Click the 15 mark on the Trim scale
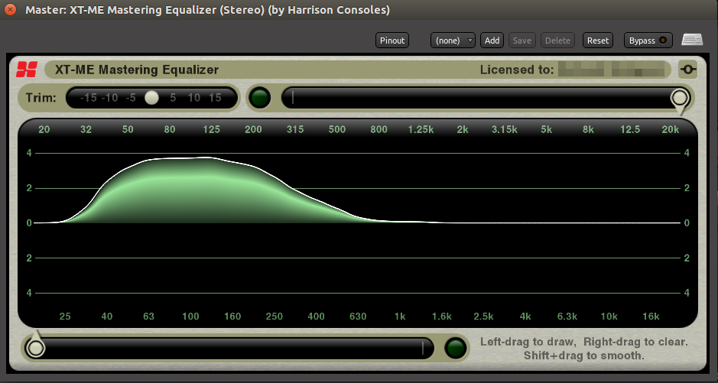The height and width of the screenshot is (383, 718). coord(215,97)
